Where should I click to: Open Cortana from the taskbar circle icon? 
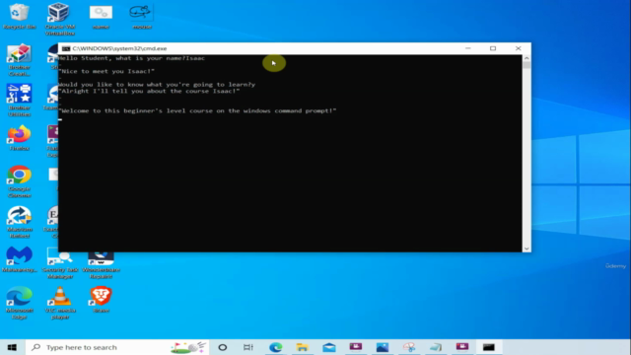point(223,347)
